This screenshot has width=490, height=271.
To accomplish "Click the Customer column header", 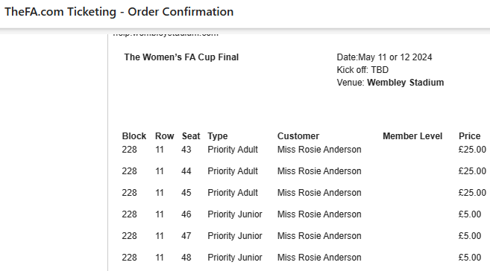I will [298, 136].
